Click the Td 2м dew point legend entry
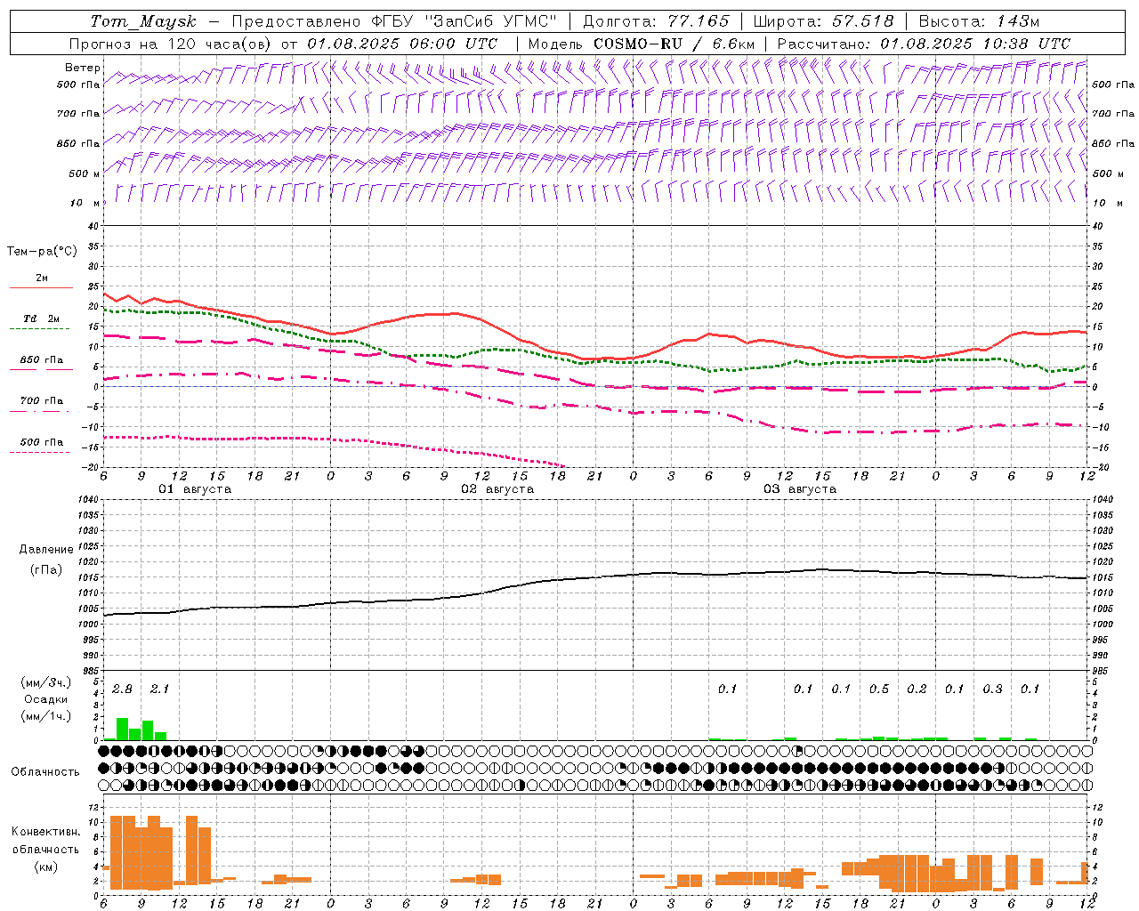 coord(41,318)
